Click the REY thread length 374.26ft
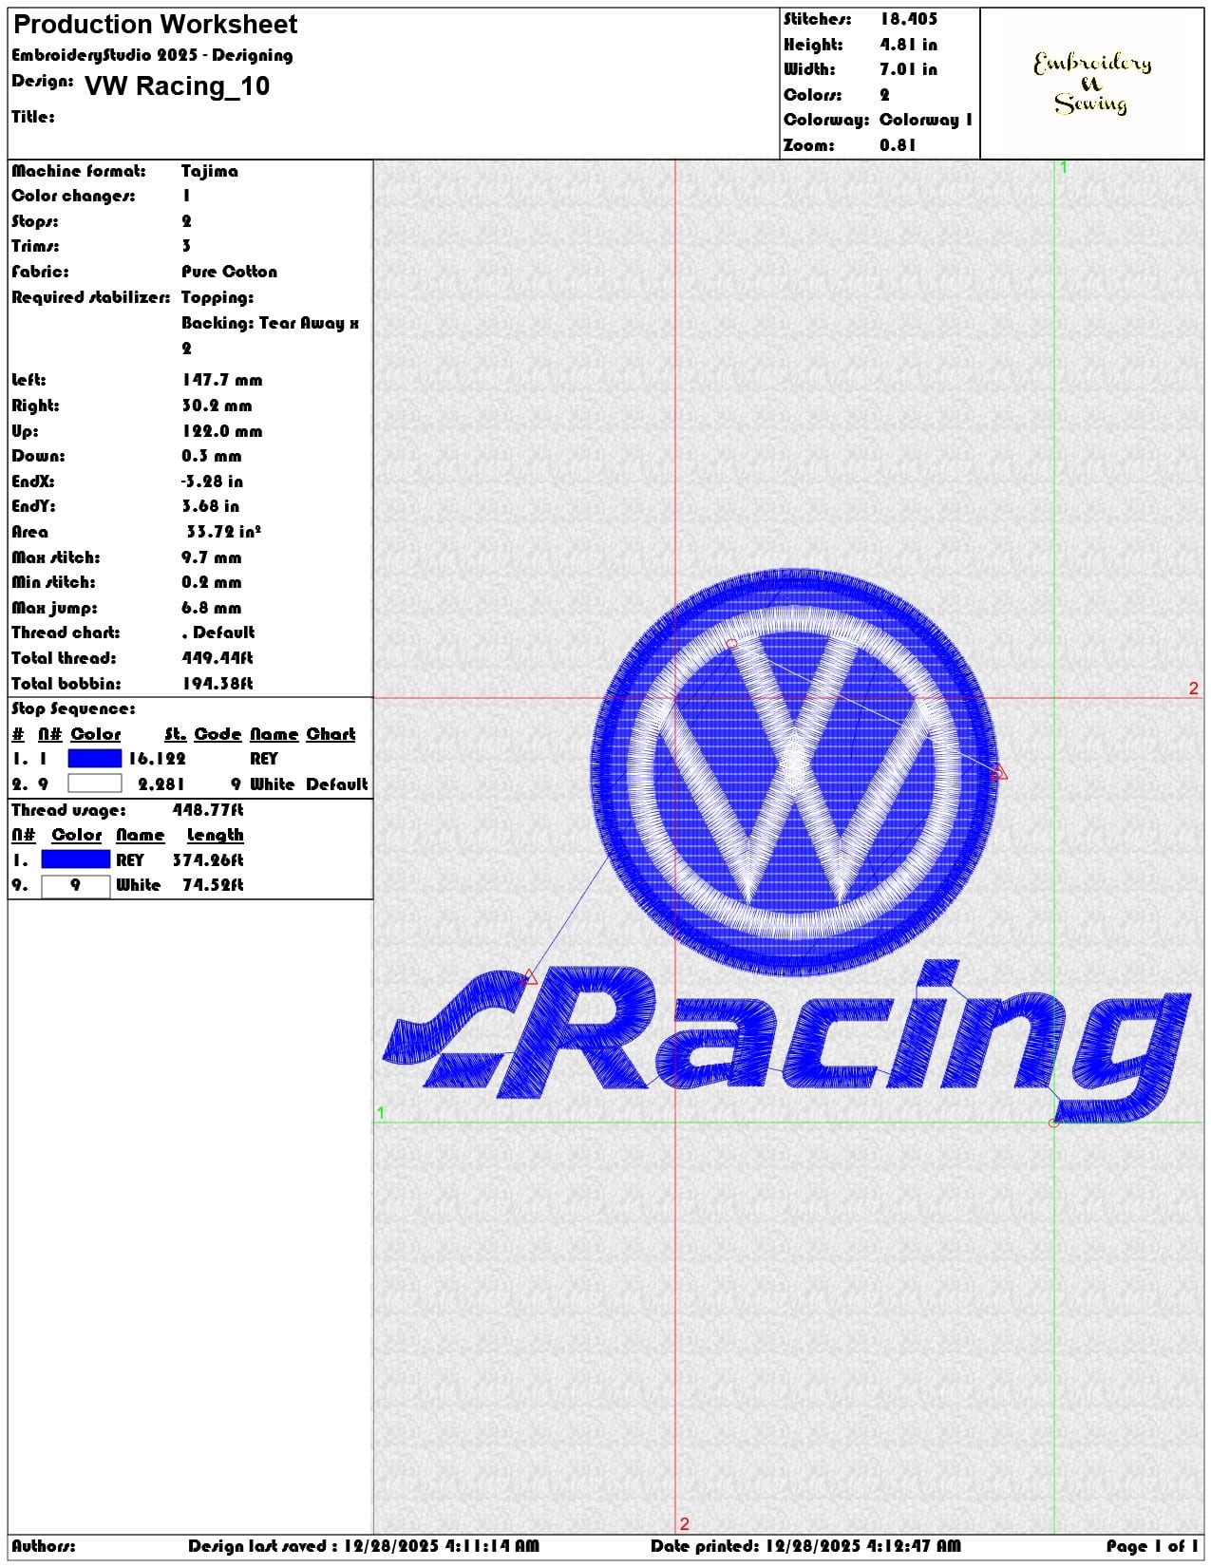This screenshot has width=1211, height=1567. [208, 860]
